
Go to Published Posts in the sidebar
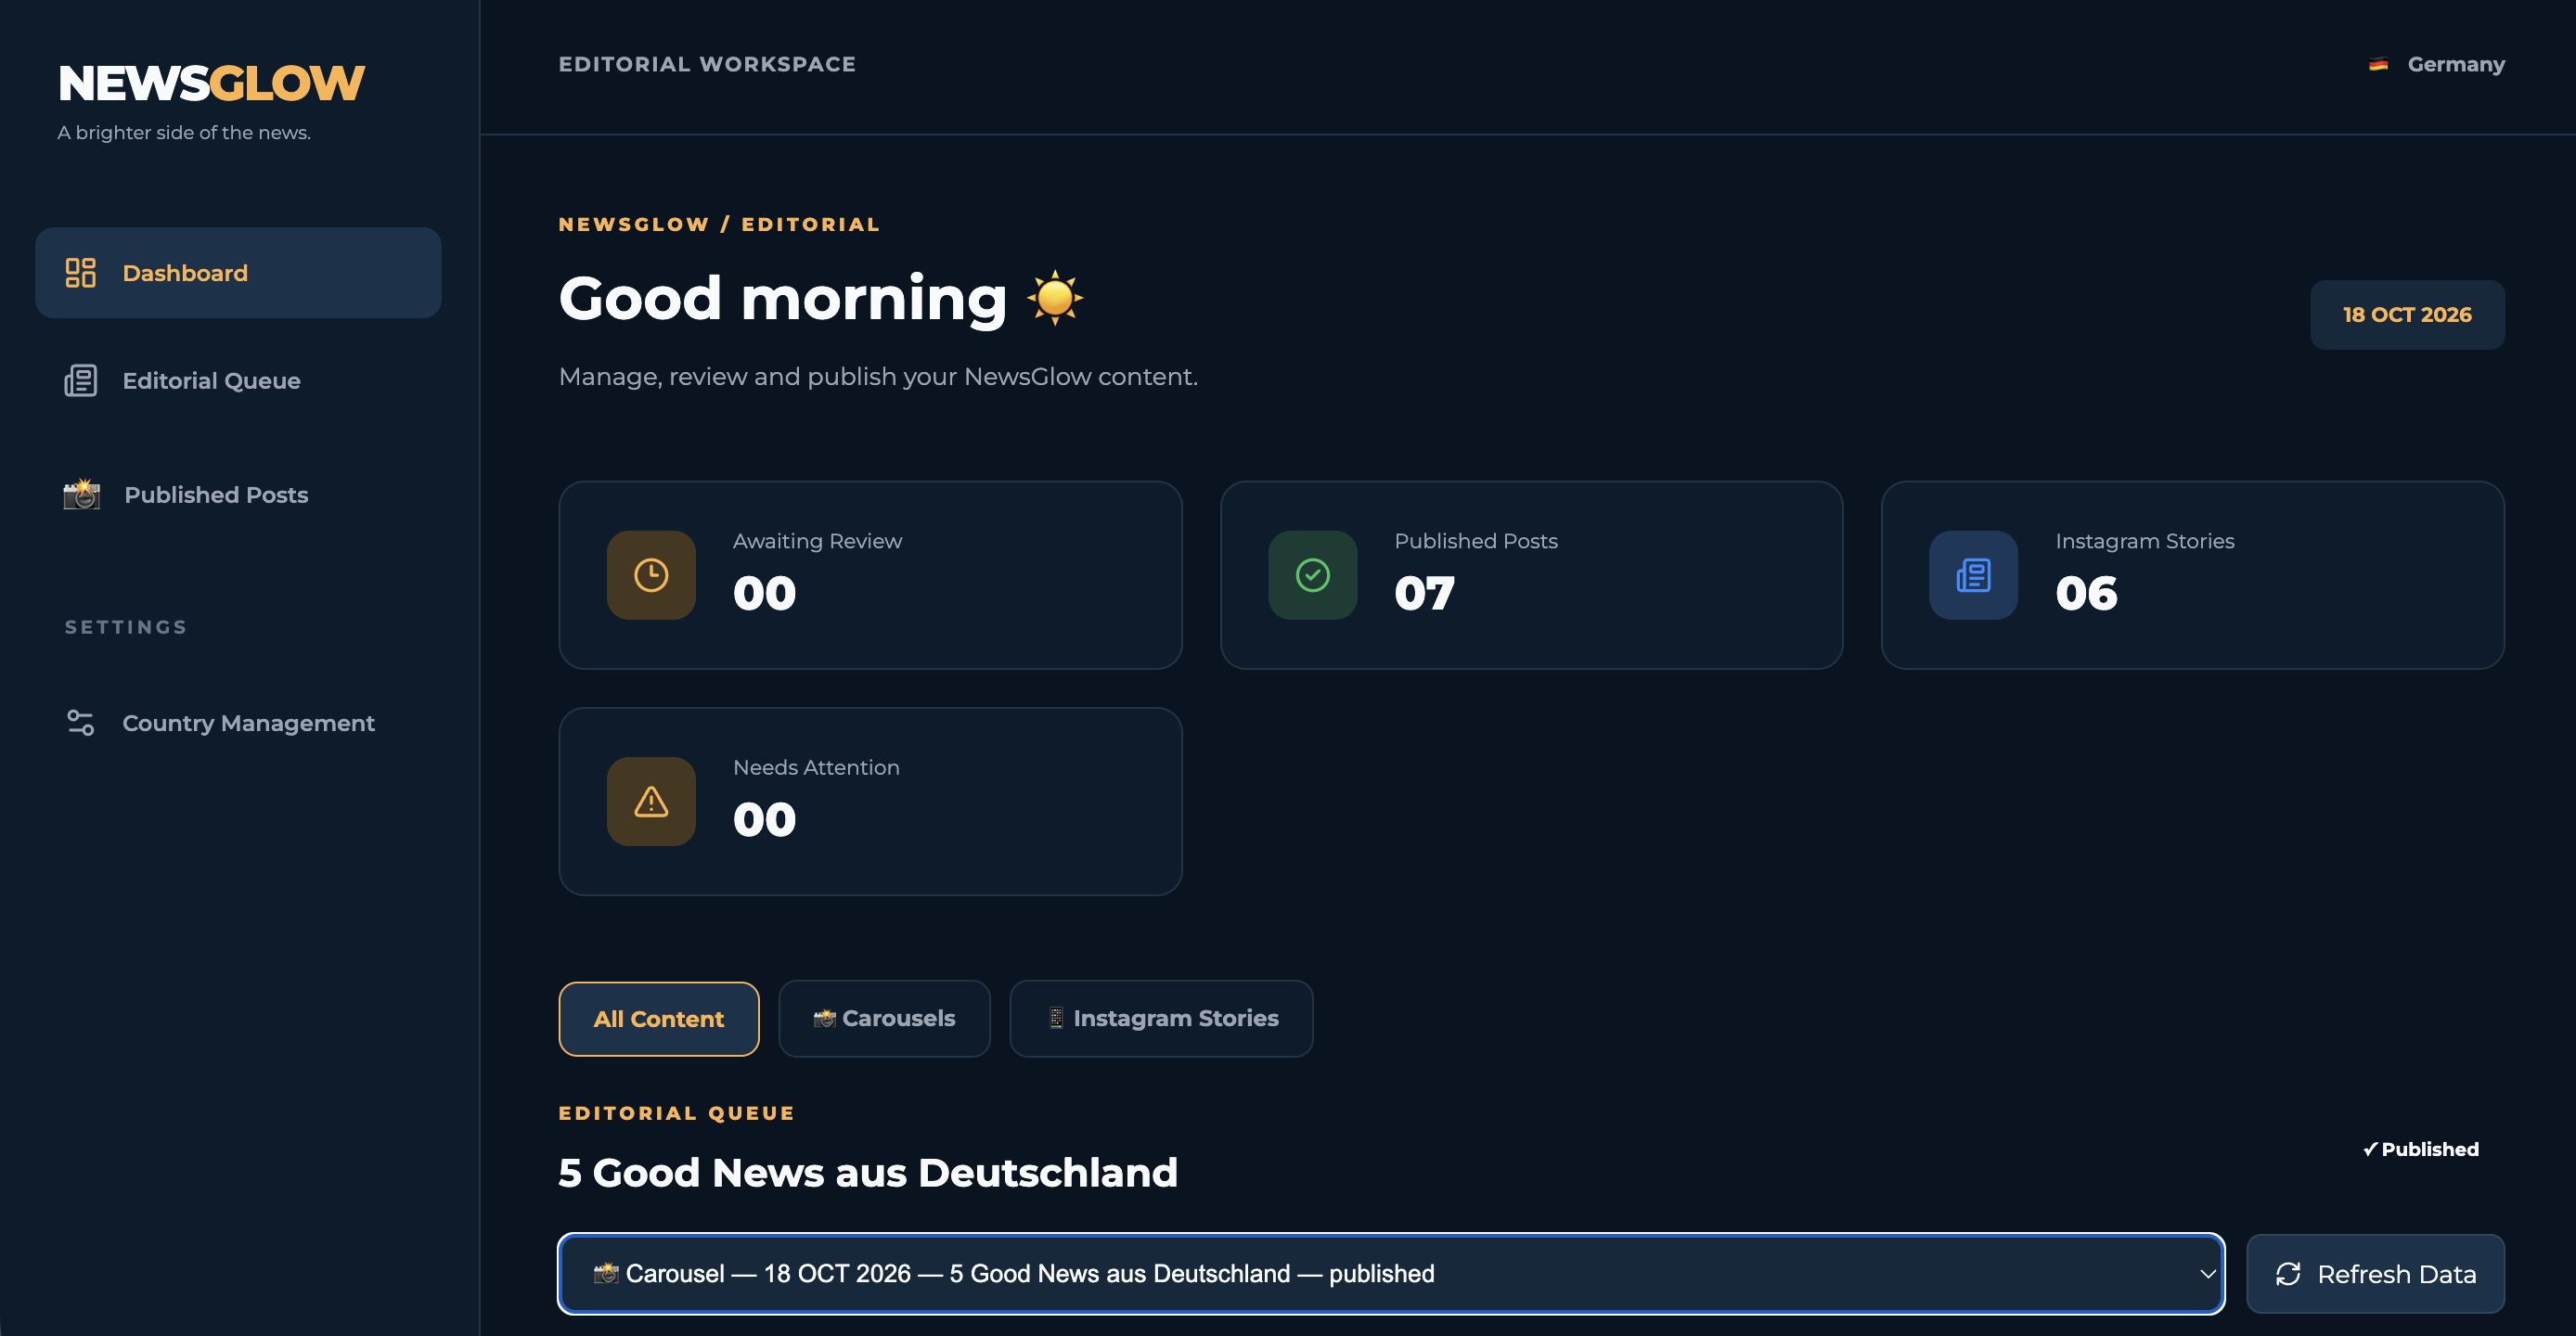pyautogui.click(x=238, y=495)
